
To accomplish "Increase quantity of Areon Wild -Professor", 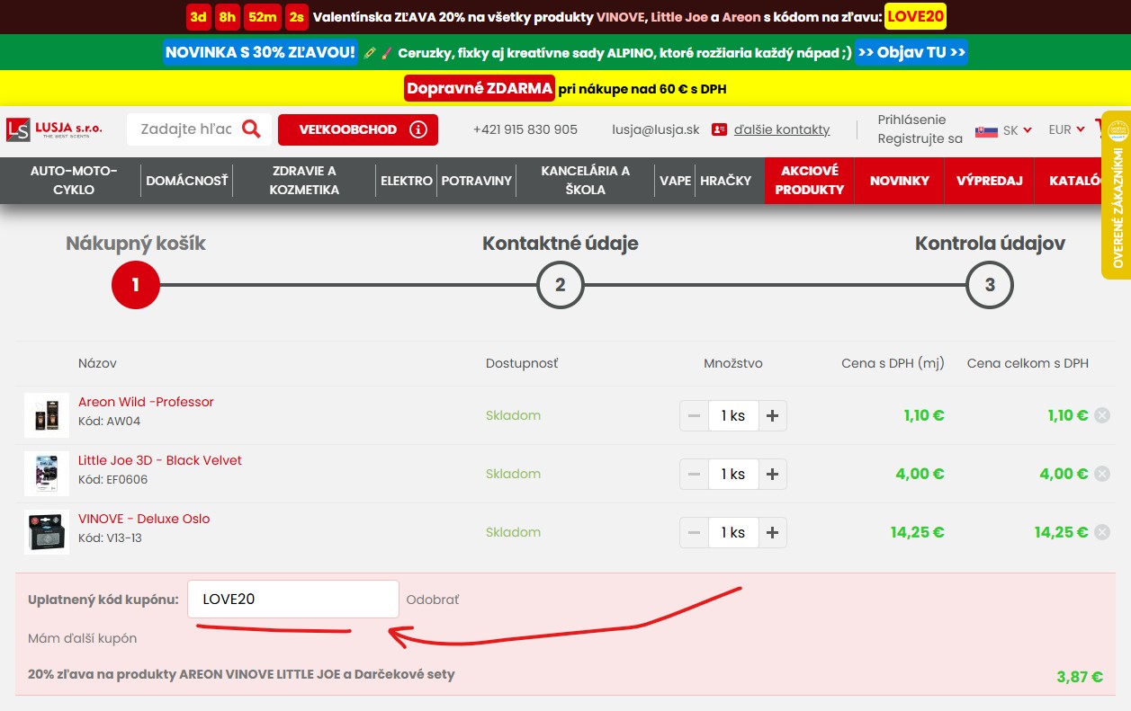I will pos(772,415).
